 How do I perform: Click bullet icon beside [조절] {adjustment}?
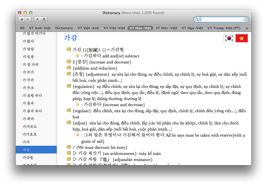(x=69, y=74)
